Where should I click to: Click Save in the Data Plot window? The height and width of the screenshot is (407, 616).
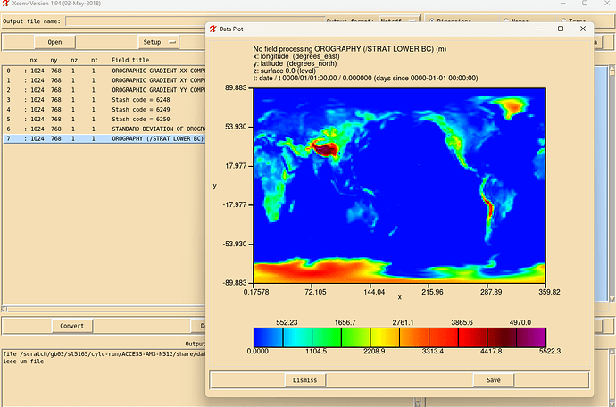tap(493, 380)
